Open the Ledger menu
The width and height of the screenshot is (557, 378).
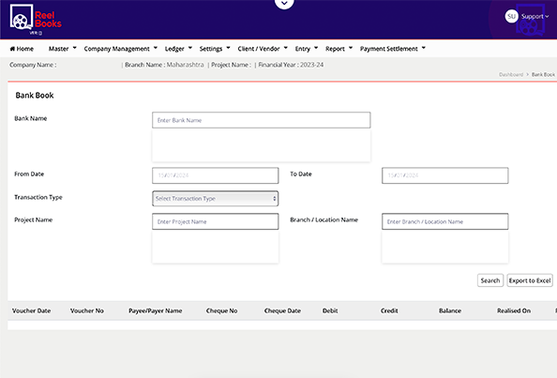[178, 49]
